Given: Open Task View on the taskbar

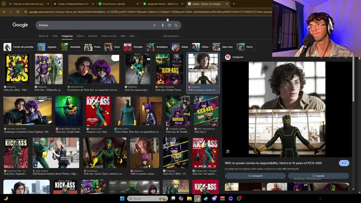Looking at the screenshot, I should [x=173, y=198].
